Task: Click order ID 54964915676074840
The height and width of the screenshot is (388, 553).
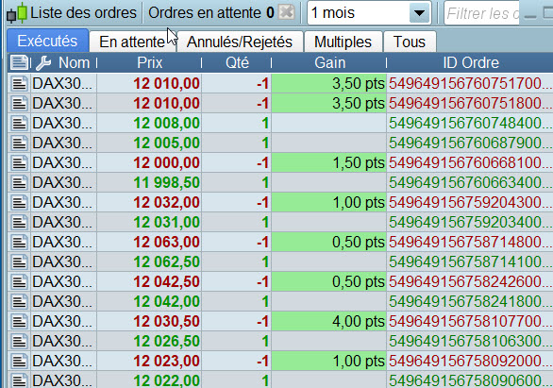Action: pos(471,123)
